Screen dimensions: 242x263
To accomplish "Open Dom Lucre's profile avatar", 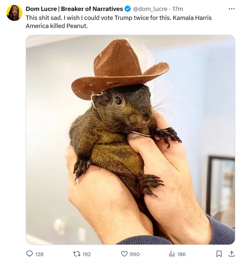I will (14, 13).
